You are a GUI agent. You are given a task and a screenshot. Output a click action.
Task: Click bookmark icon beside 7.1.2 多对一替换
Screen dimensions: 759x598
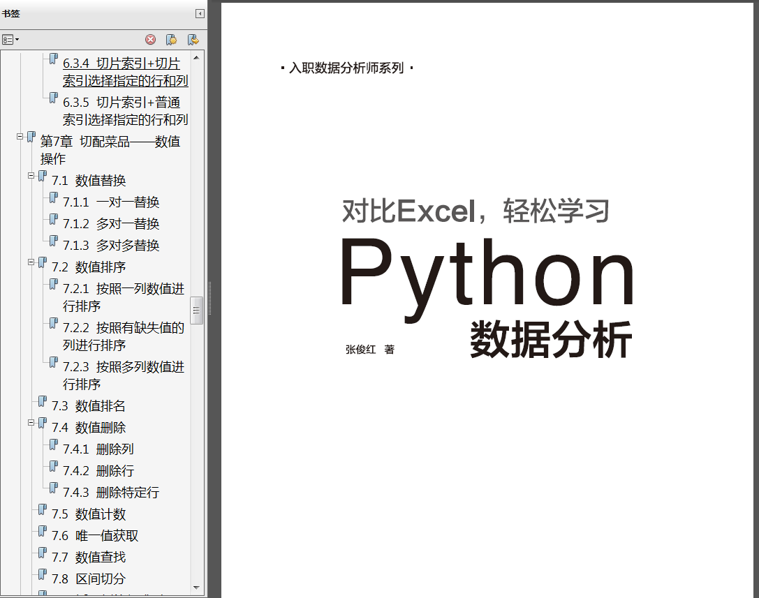(x=54, y=219)
